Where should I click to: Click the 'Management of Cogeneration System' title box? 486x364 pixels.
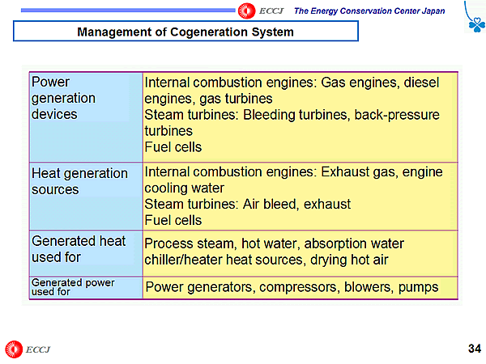click(185, 31)
